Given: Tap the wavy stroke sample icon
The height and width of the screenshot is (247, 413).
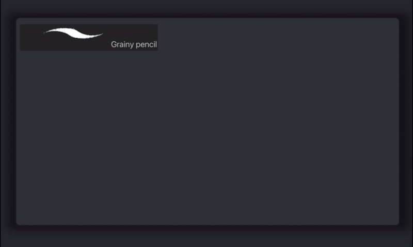Looking at the screenshot, I should point(73,34).
